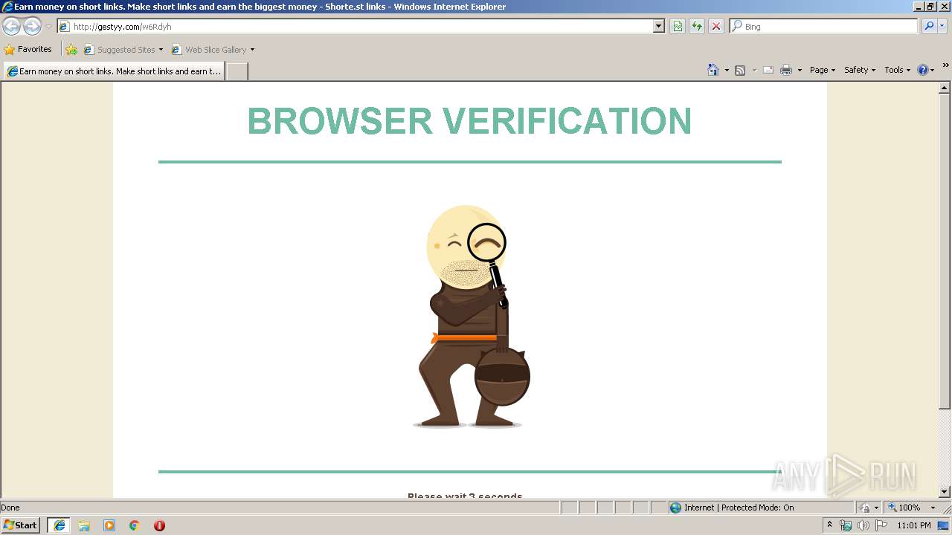The image size is (952, 535).
Task: Open the volume speaker tray icon
Action: click(x=863, y=525)
